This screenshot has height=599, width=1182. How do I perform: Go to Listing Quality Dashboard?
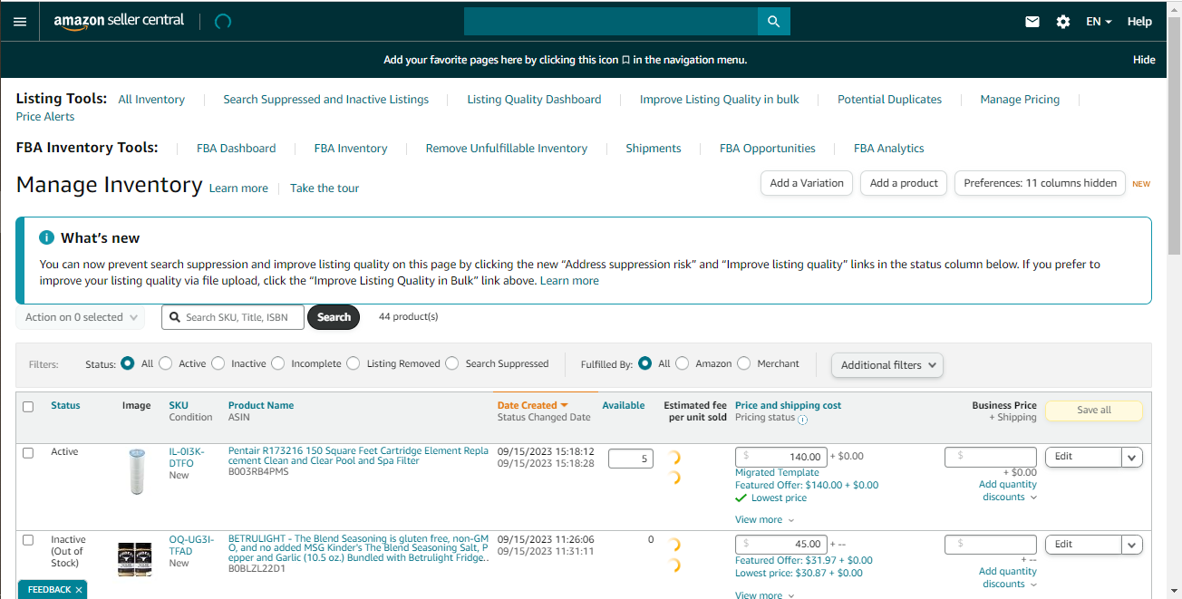(x=534, y=100)
